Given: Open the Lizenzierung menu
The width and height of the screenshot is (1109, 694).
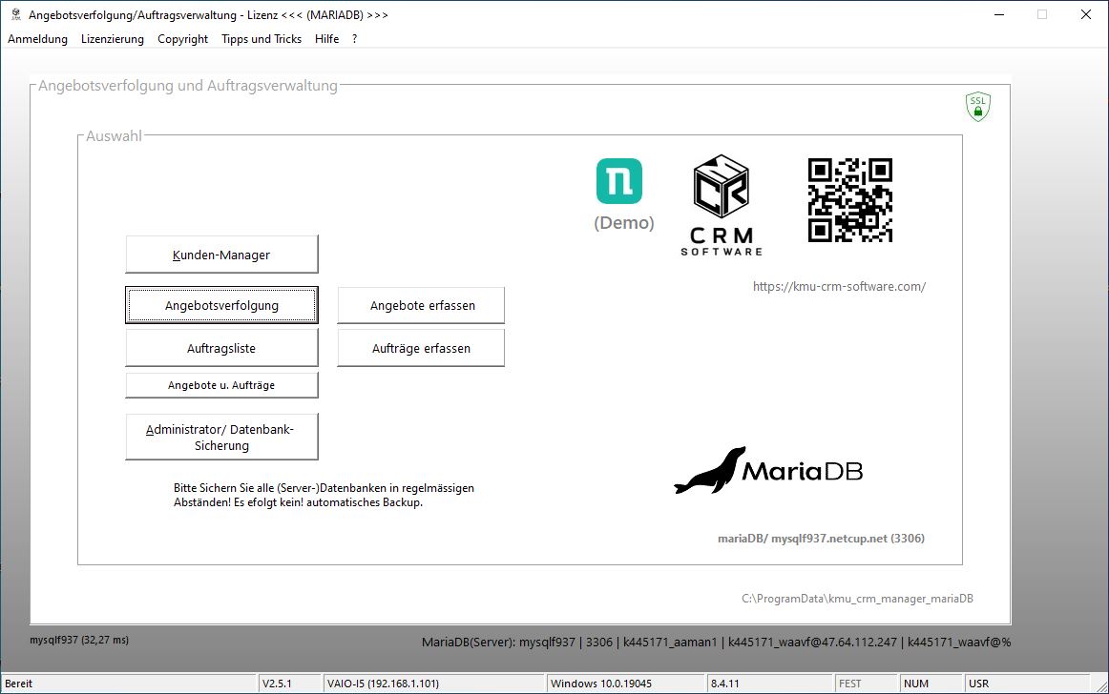Looking at the screenshot, I should [113, 39].
